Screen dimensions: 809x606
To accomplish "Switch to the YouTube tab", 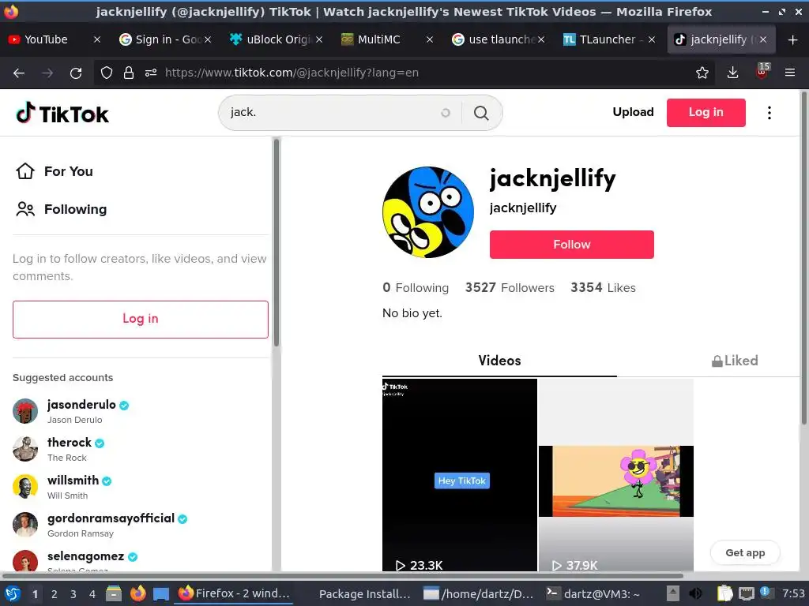I will (45, 39).
